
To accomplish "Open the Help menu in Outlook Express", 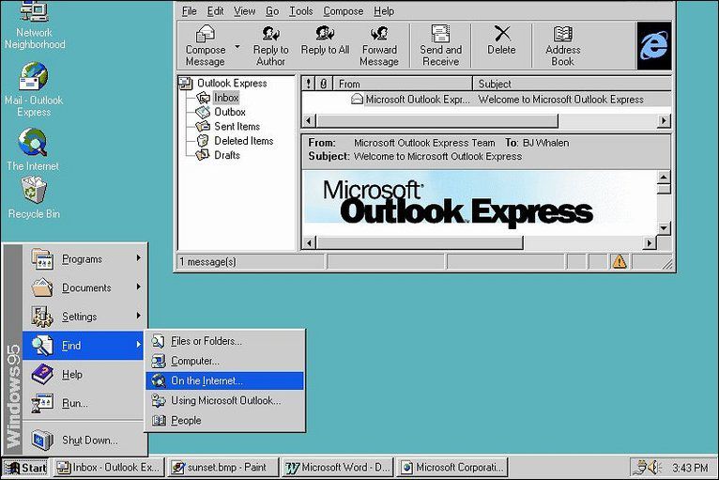I will click(383, 11).
